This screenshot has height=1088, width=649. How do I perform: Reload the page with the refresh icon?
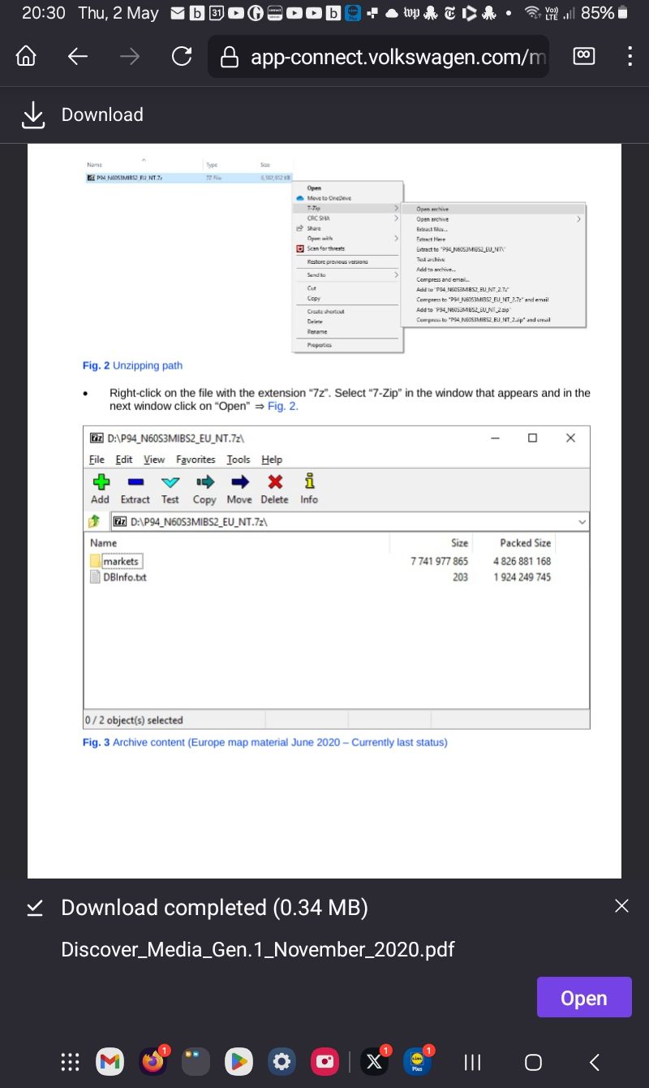[182, 56]
